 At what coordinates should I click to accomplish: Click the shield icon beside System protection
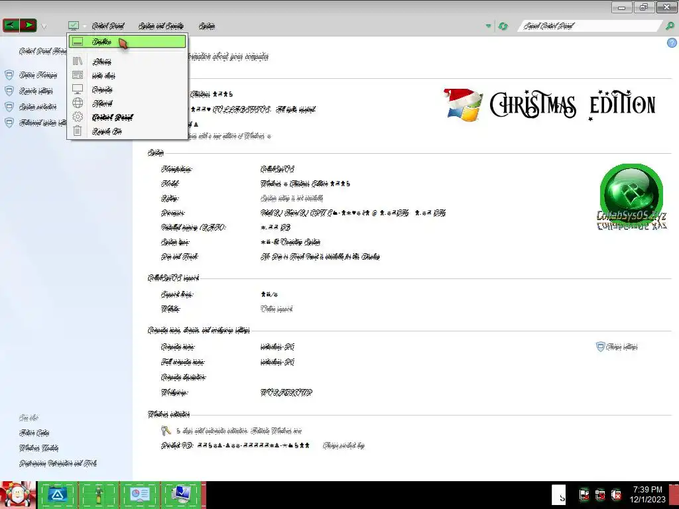coord(9,107)
